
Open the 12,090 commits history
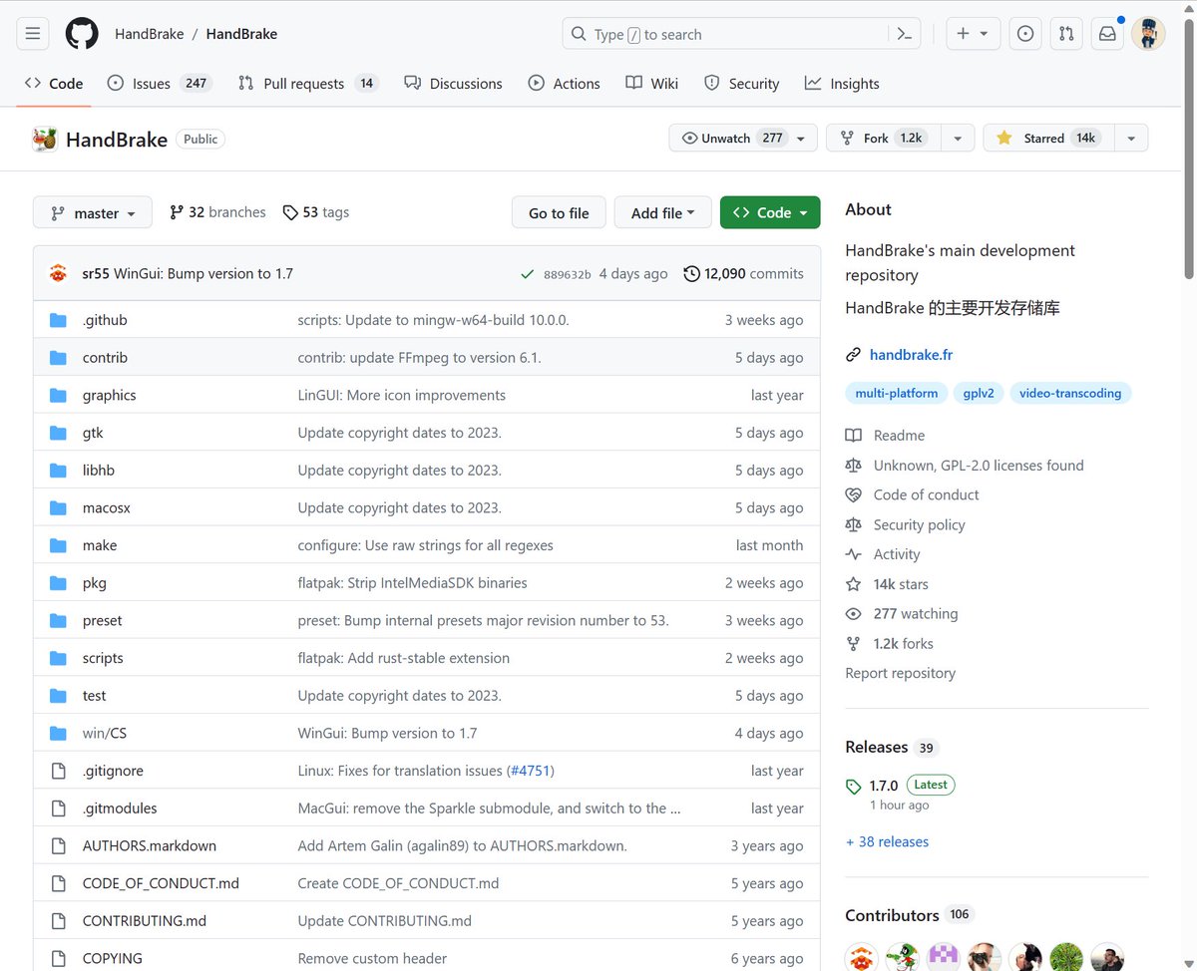coord(743,273)
